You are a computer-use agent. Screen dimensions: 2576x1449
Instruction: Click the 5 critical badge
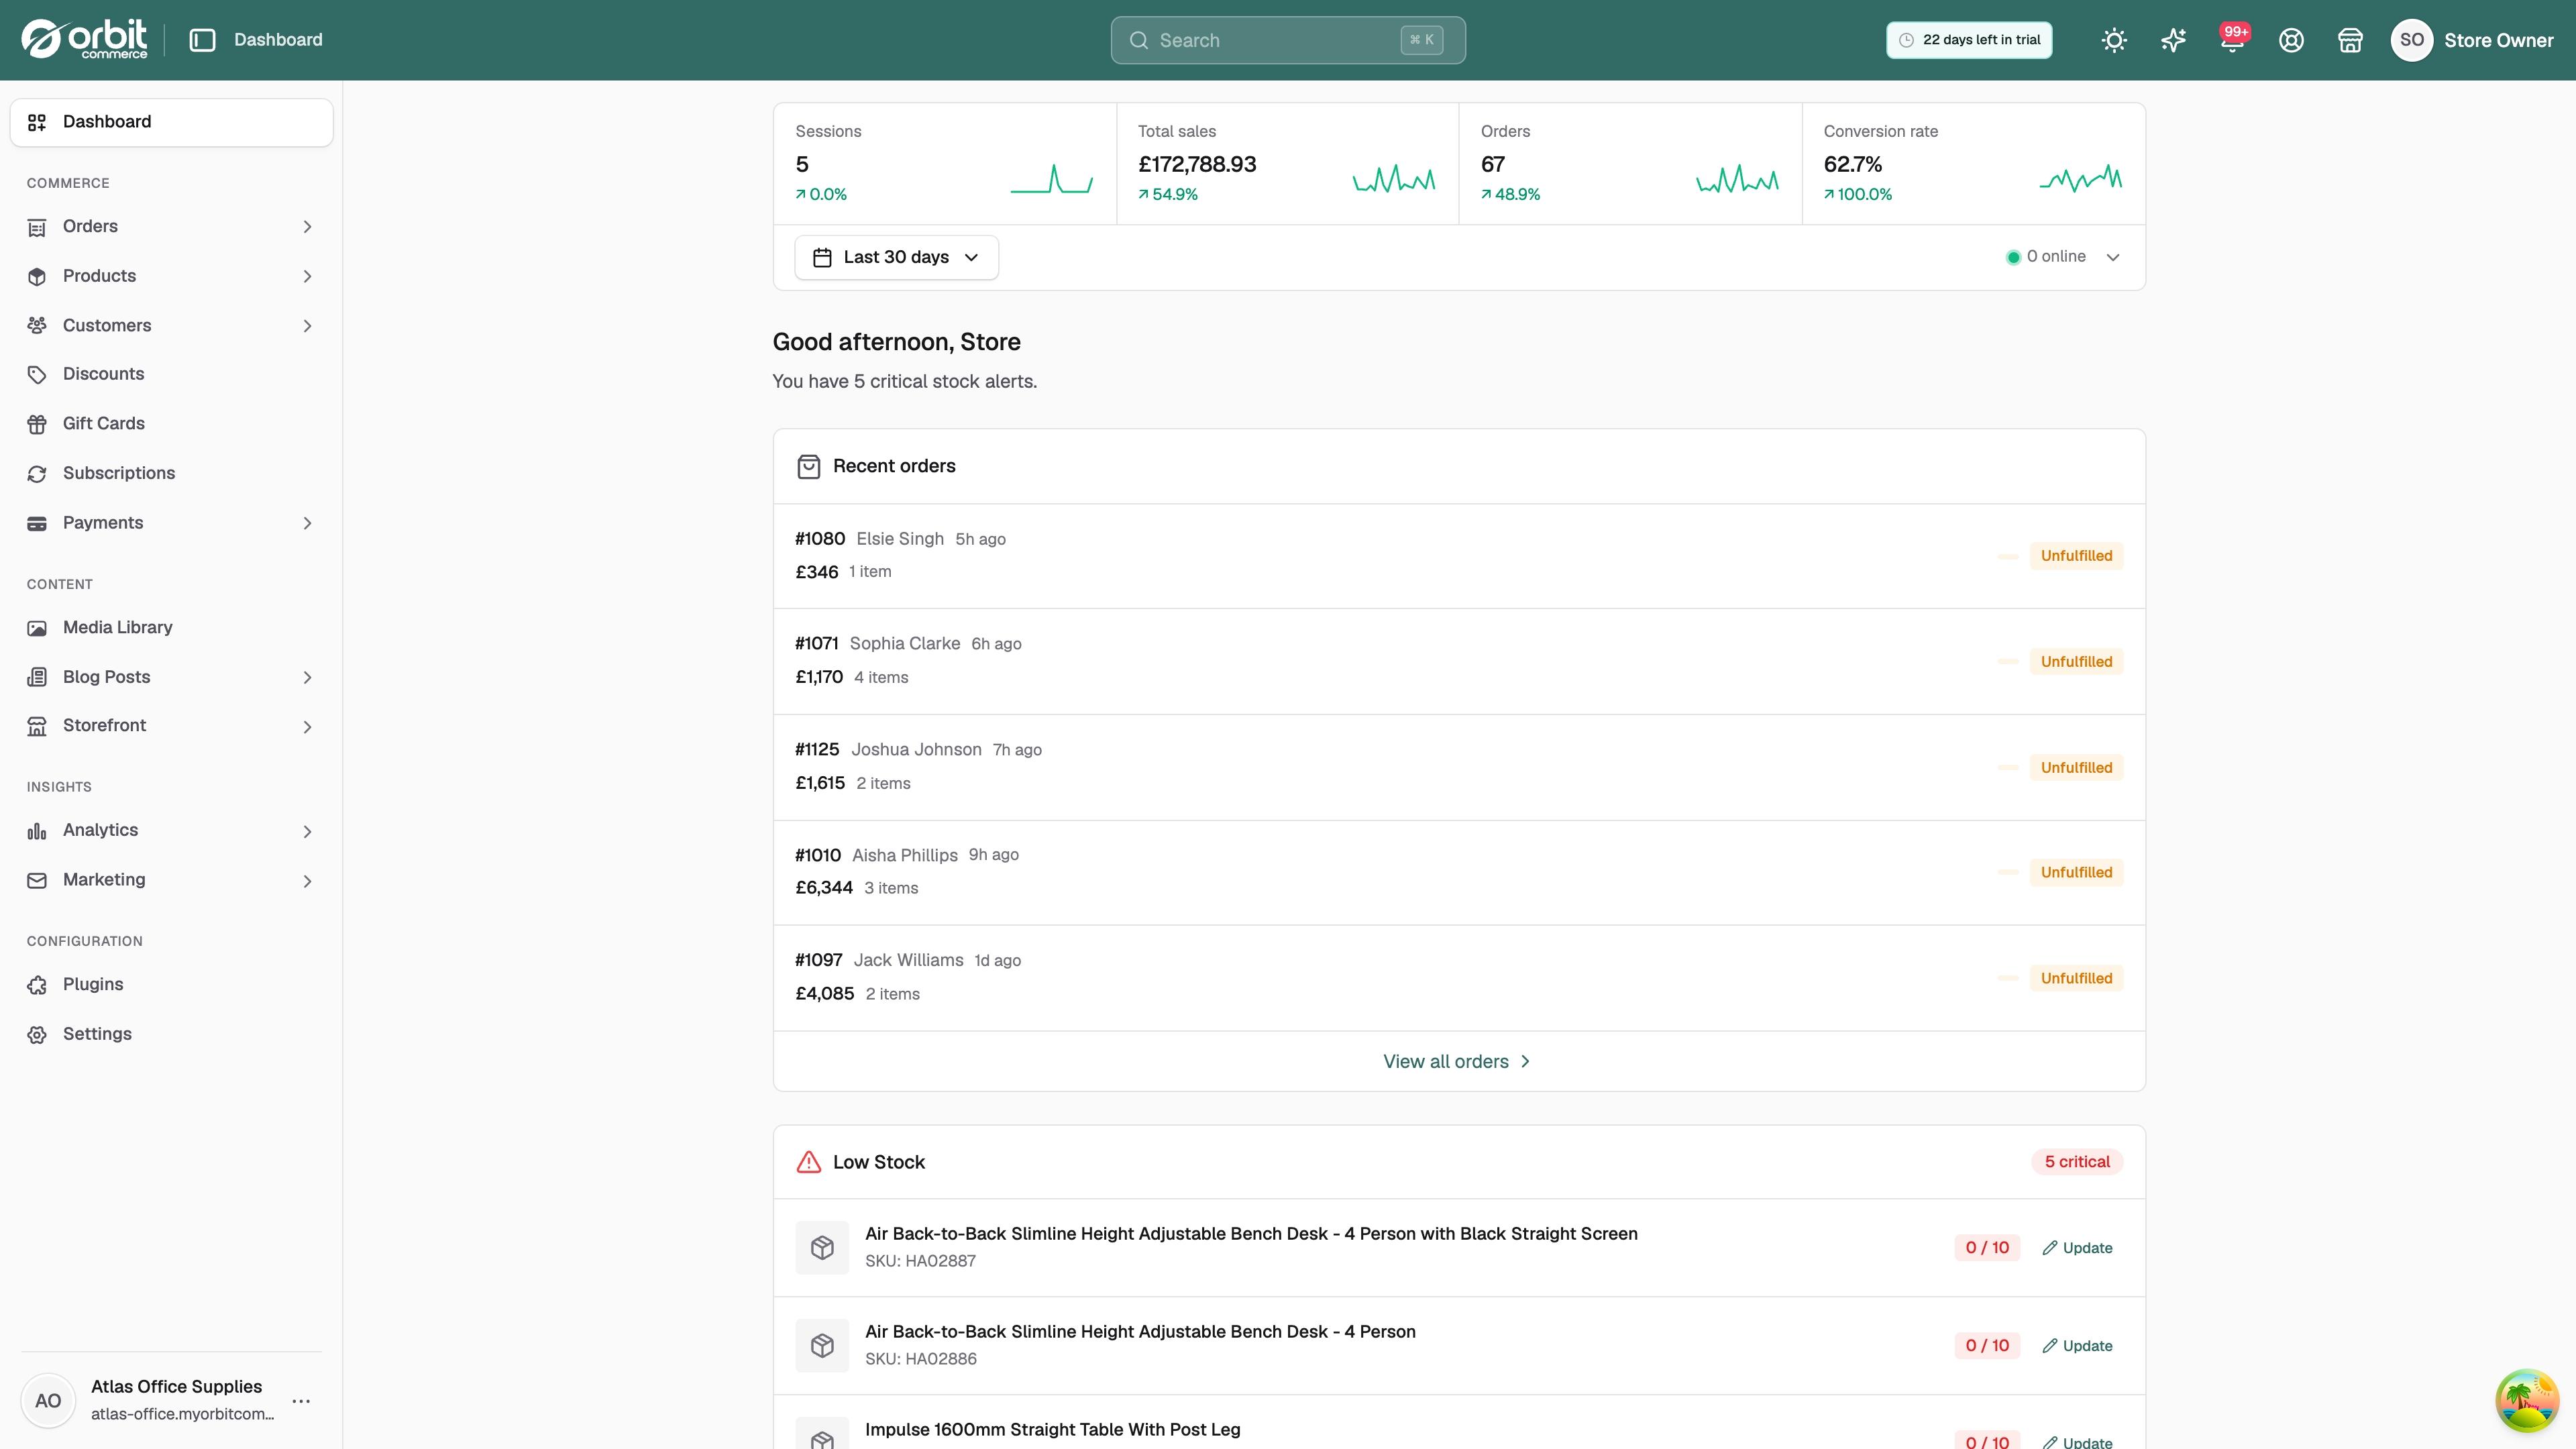[2077, 1162]
